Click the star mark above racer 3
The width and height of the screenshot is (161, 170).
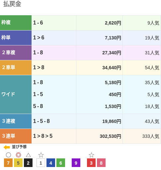click(x=91, y=155)
